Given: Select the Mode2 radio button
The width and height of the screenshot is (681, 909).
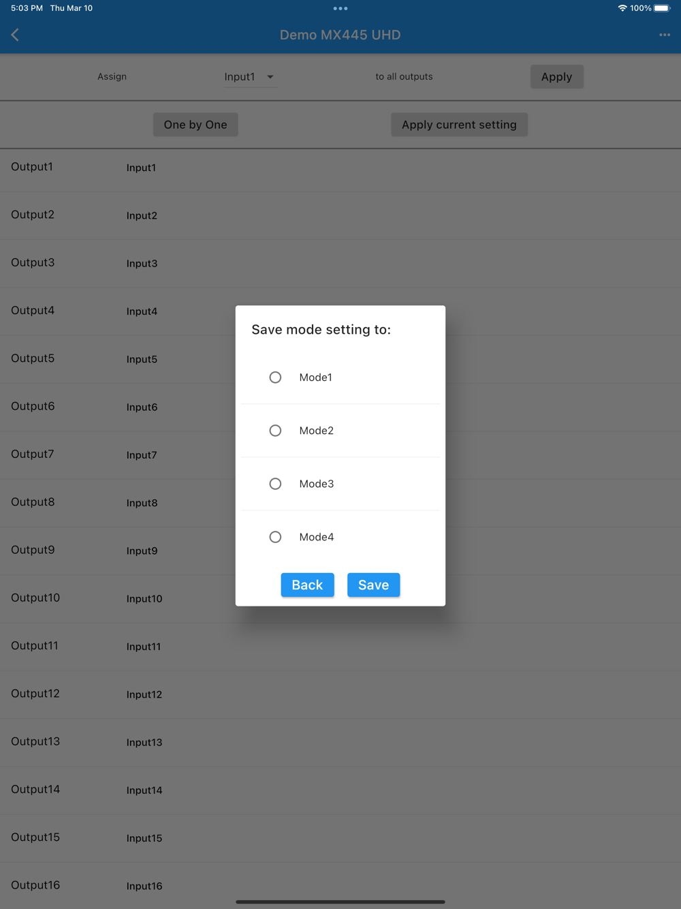Looking at the screenshot, I should pyautogui.click(x=275, y=431).
